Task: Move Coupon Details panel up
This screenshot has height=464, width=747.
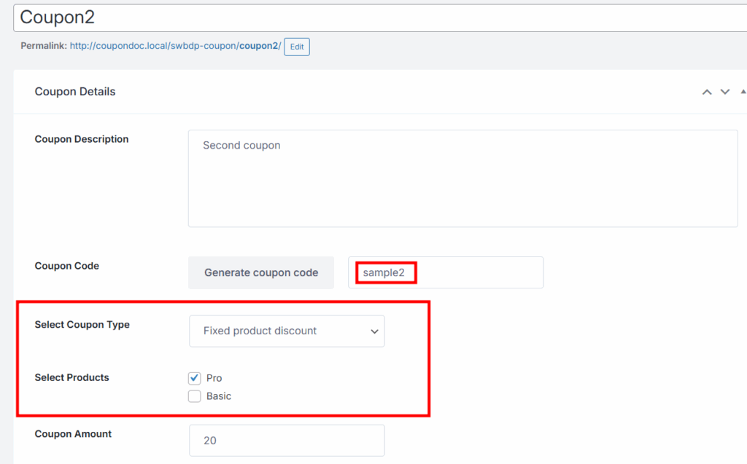Action: (x=706, y=92)
